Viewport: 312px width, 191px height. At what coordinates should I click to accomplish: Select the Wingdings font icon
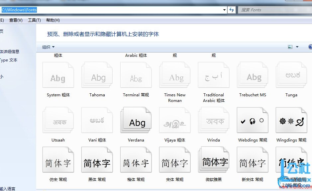[291, 120]
